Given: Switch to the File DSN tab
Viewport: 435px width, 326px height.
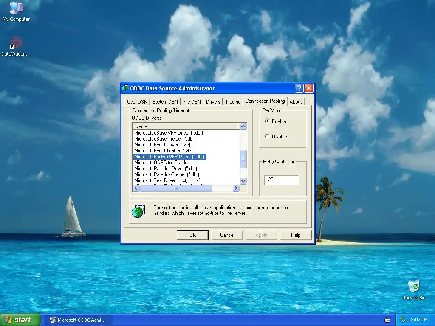Looking at the screenshot, I should [192, 102].
